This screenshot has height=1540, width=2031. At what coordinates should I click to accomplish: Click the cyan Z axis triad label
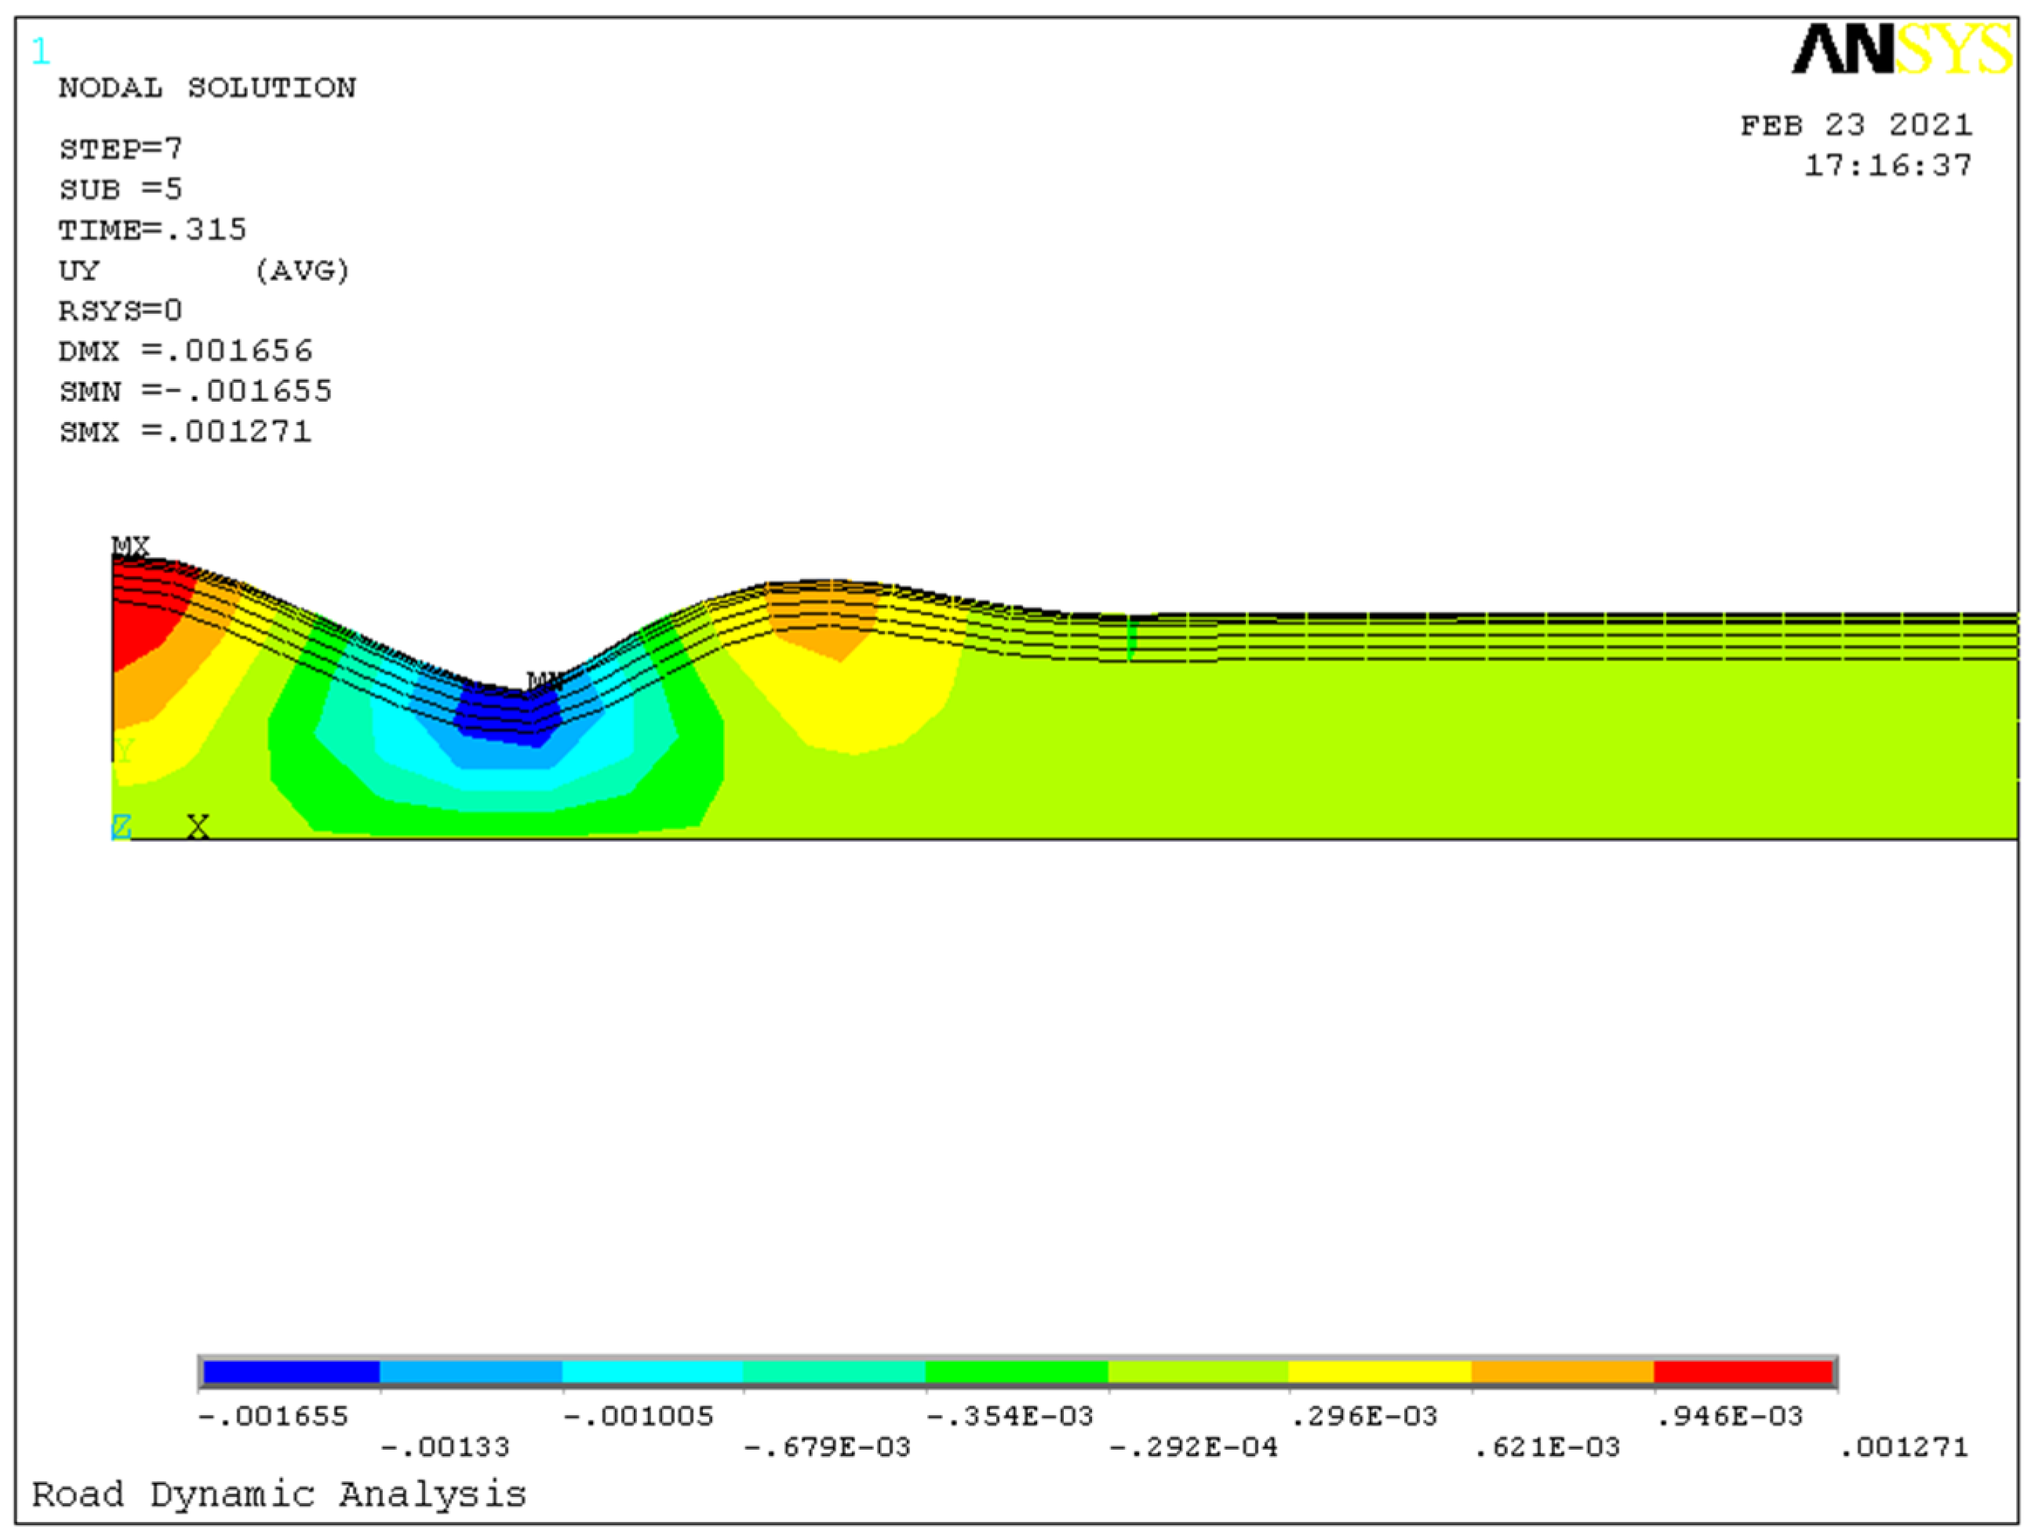point(121,826)
